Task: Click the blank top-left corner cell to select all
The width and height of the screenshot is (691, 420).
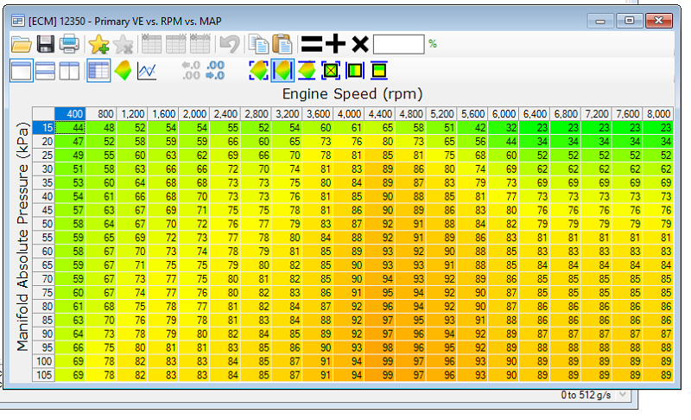Action: pyautogui.click(x=44, y=114)
